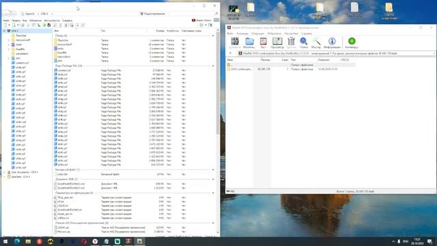
Task: Click the green arrow icon in OpenIV toolbar
Action: coord(44,25)
